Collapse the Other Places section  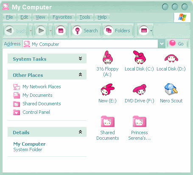[80, 74]
